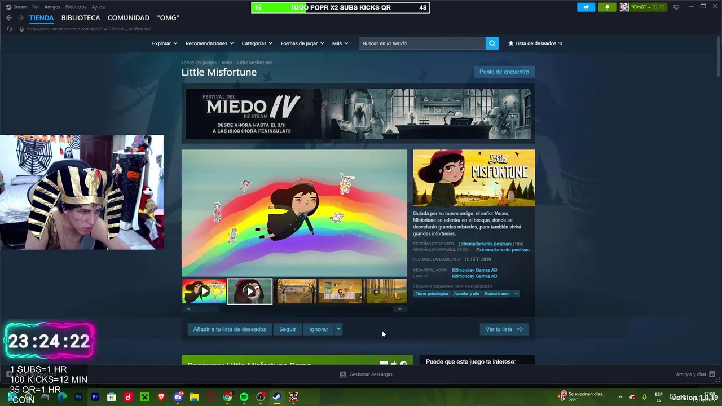
Task: Click the Steam forward navigation arrow
Action: 21,18
